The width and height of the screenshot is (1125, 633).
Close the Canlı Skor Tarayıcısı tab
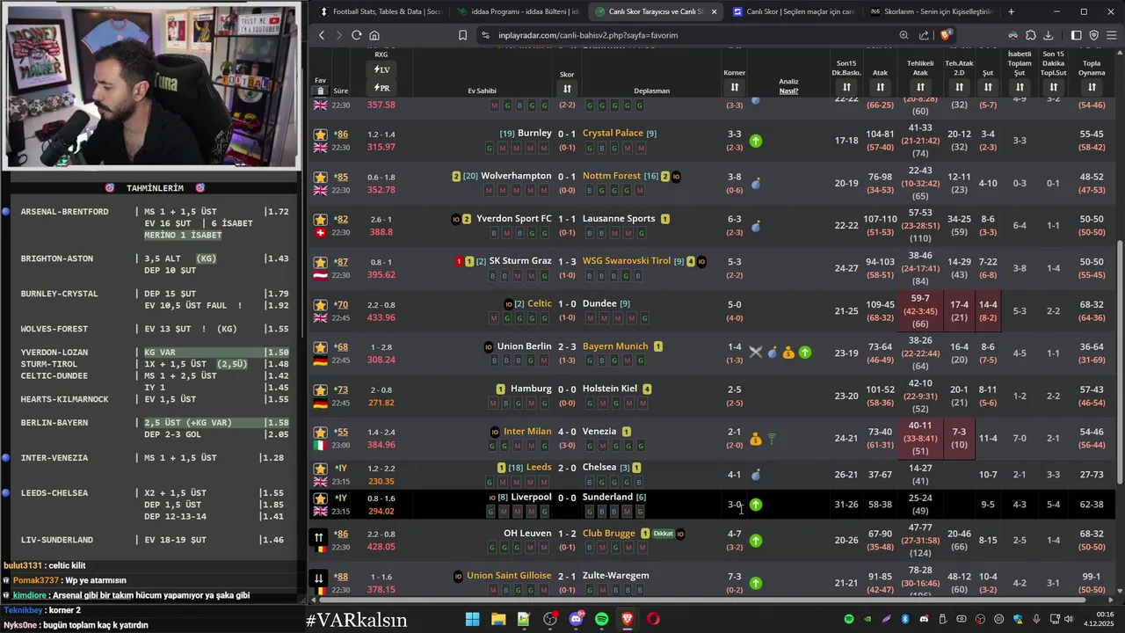(x=714, y=11)
